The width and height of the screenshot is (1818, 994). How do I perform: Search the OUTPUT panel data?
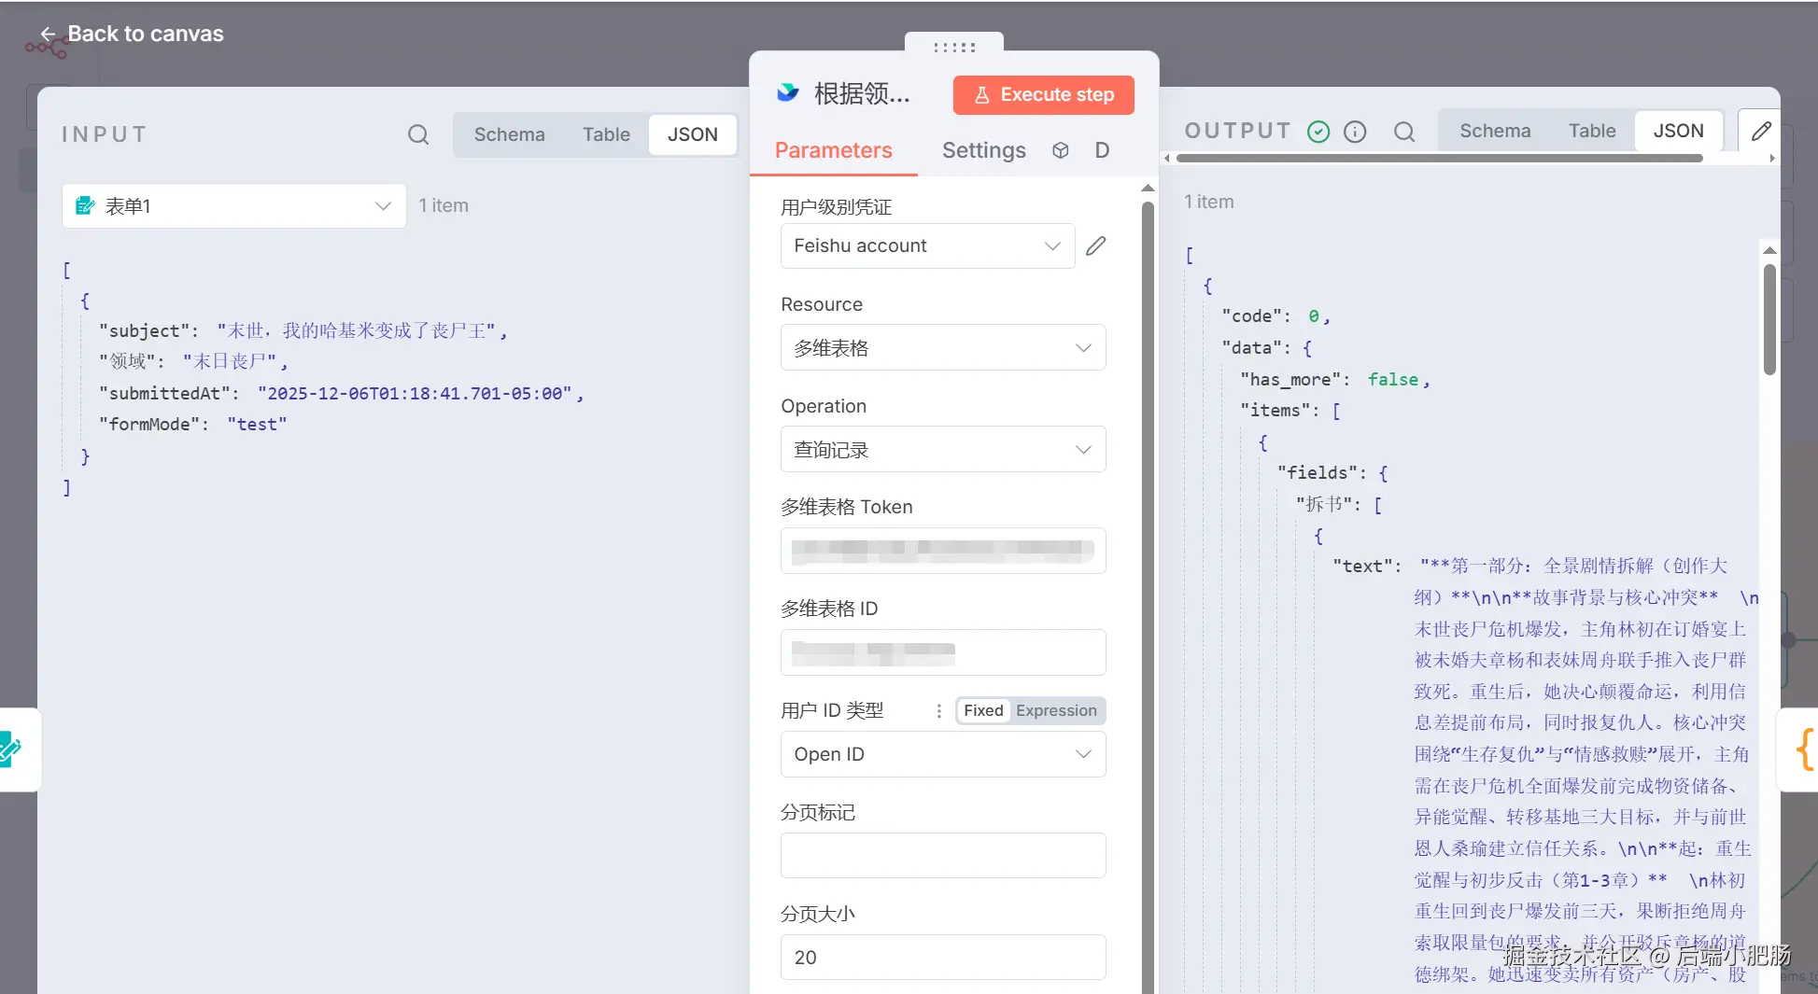1403,132
